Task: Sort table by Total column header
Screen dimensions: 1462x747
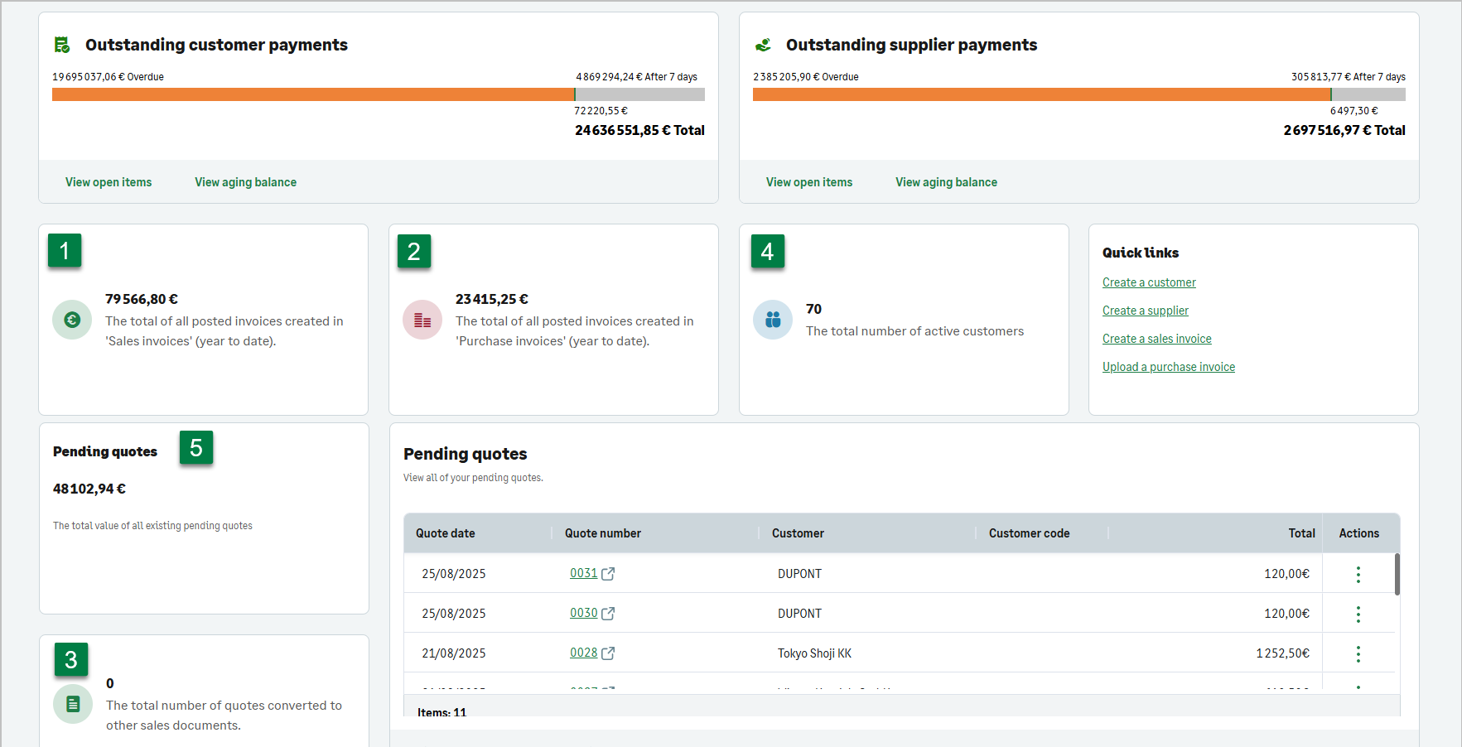Action: coord(1301,533)
